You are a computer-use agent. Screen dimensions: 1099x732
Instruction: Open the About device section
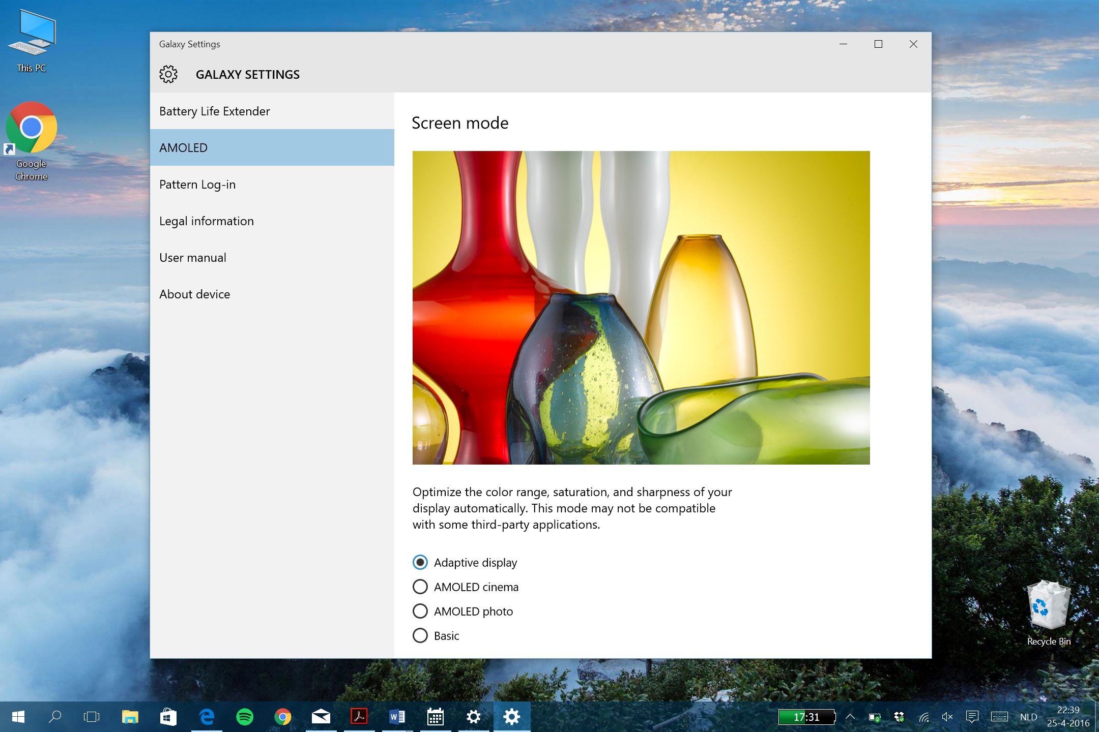coord(272,294)
